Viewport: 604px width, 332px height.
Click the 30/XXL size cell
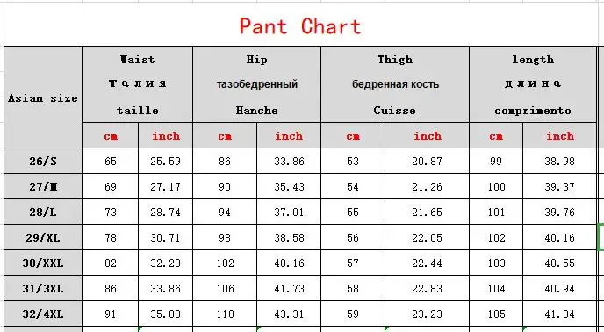coord(43,263)
